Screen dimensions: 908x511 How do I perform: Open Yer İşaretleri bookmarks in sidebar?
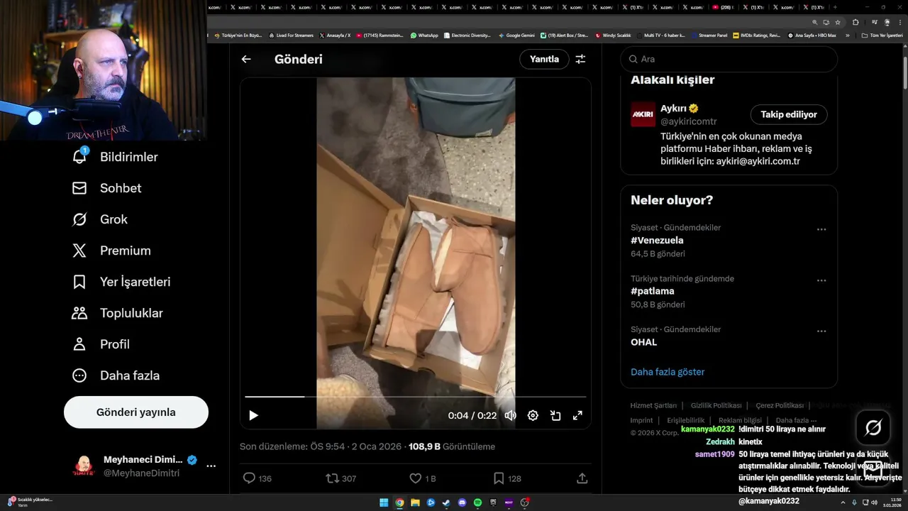(121, 282)
